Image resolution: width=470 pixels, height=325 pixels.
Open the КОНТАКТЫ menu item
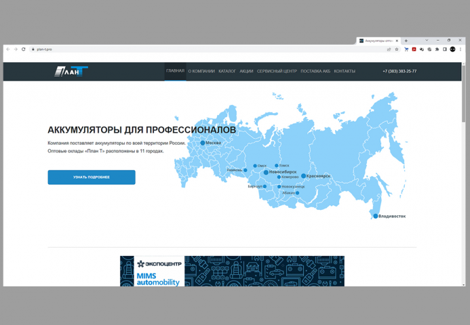(x=345, y=71)
